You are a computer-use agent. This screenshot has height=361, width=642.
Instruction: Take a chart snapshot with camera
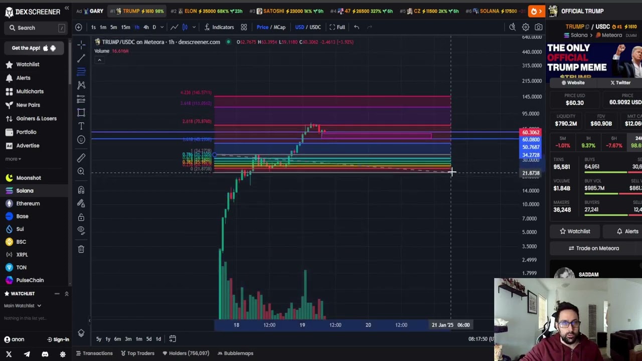point(539,27)
